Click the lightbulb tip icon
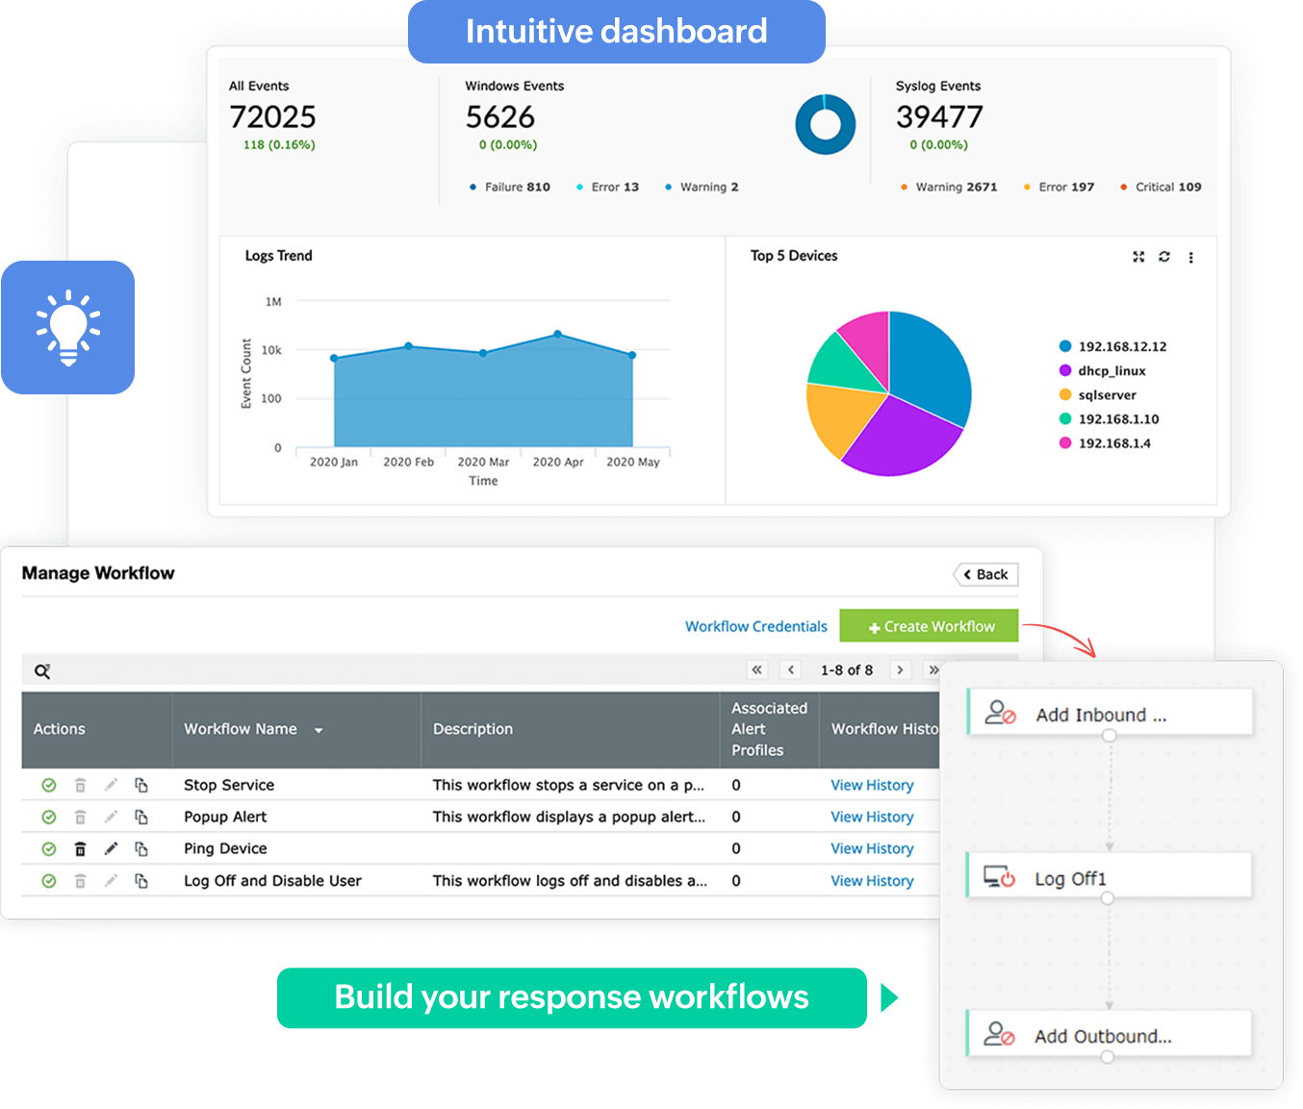Screen dimensions: 1303x1109 67,327
